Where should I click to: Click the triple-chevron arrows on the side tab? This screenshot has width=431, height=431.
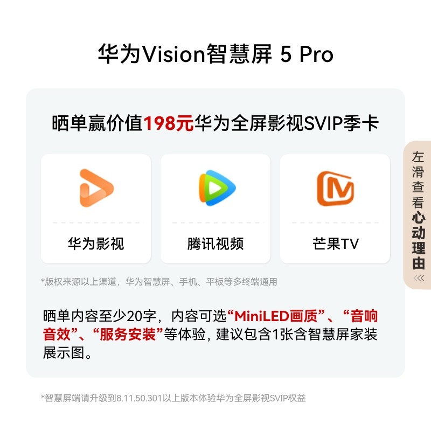coord(419,278)
